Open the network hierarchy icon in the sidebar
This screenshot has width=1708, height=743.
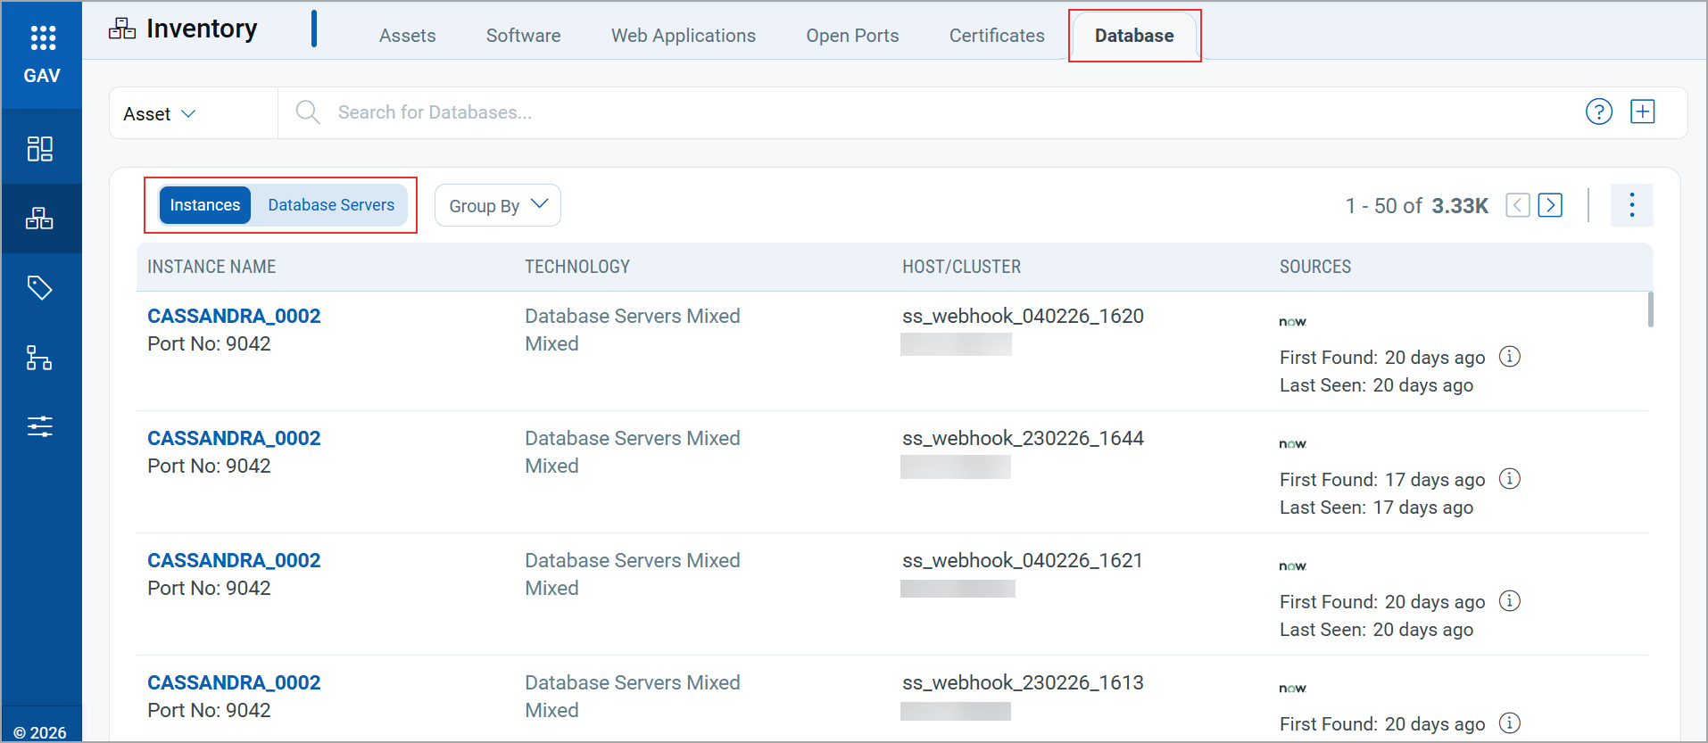click(40, 358)
